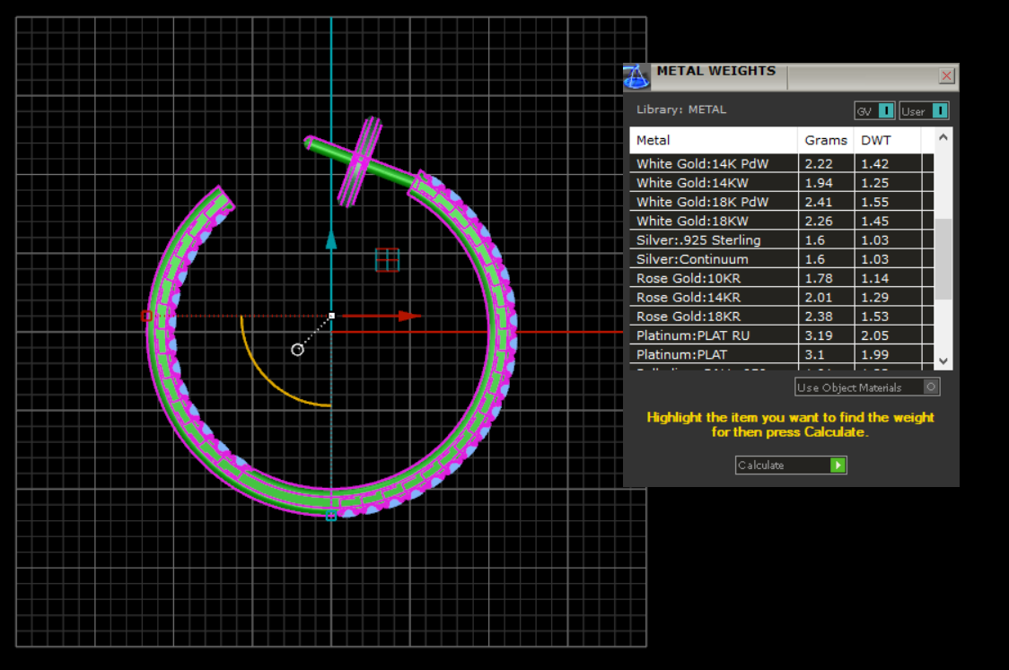Enable Use Object Materials option
1009x670 pixels.
tap(931, 387)
